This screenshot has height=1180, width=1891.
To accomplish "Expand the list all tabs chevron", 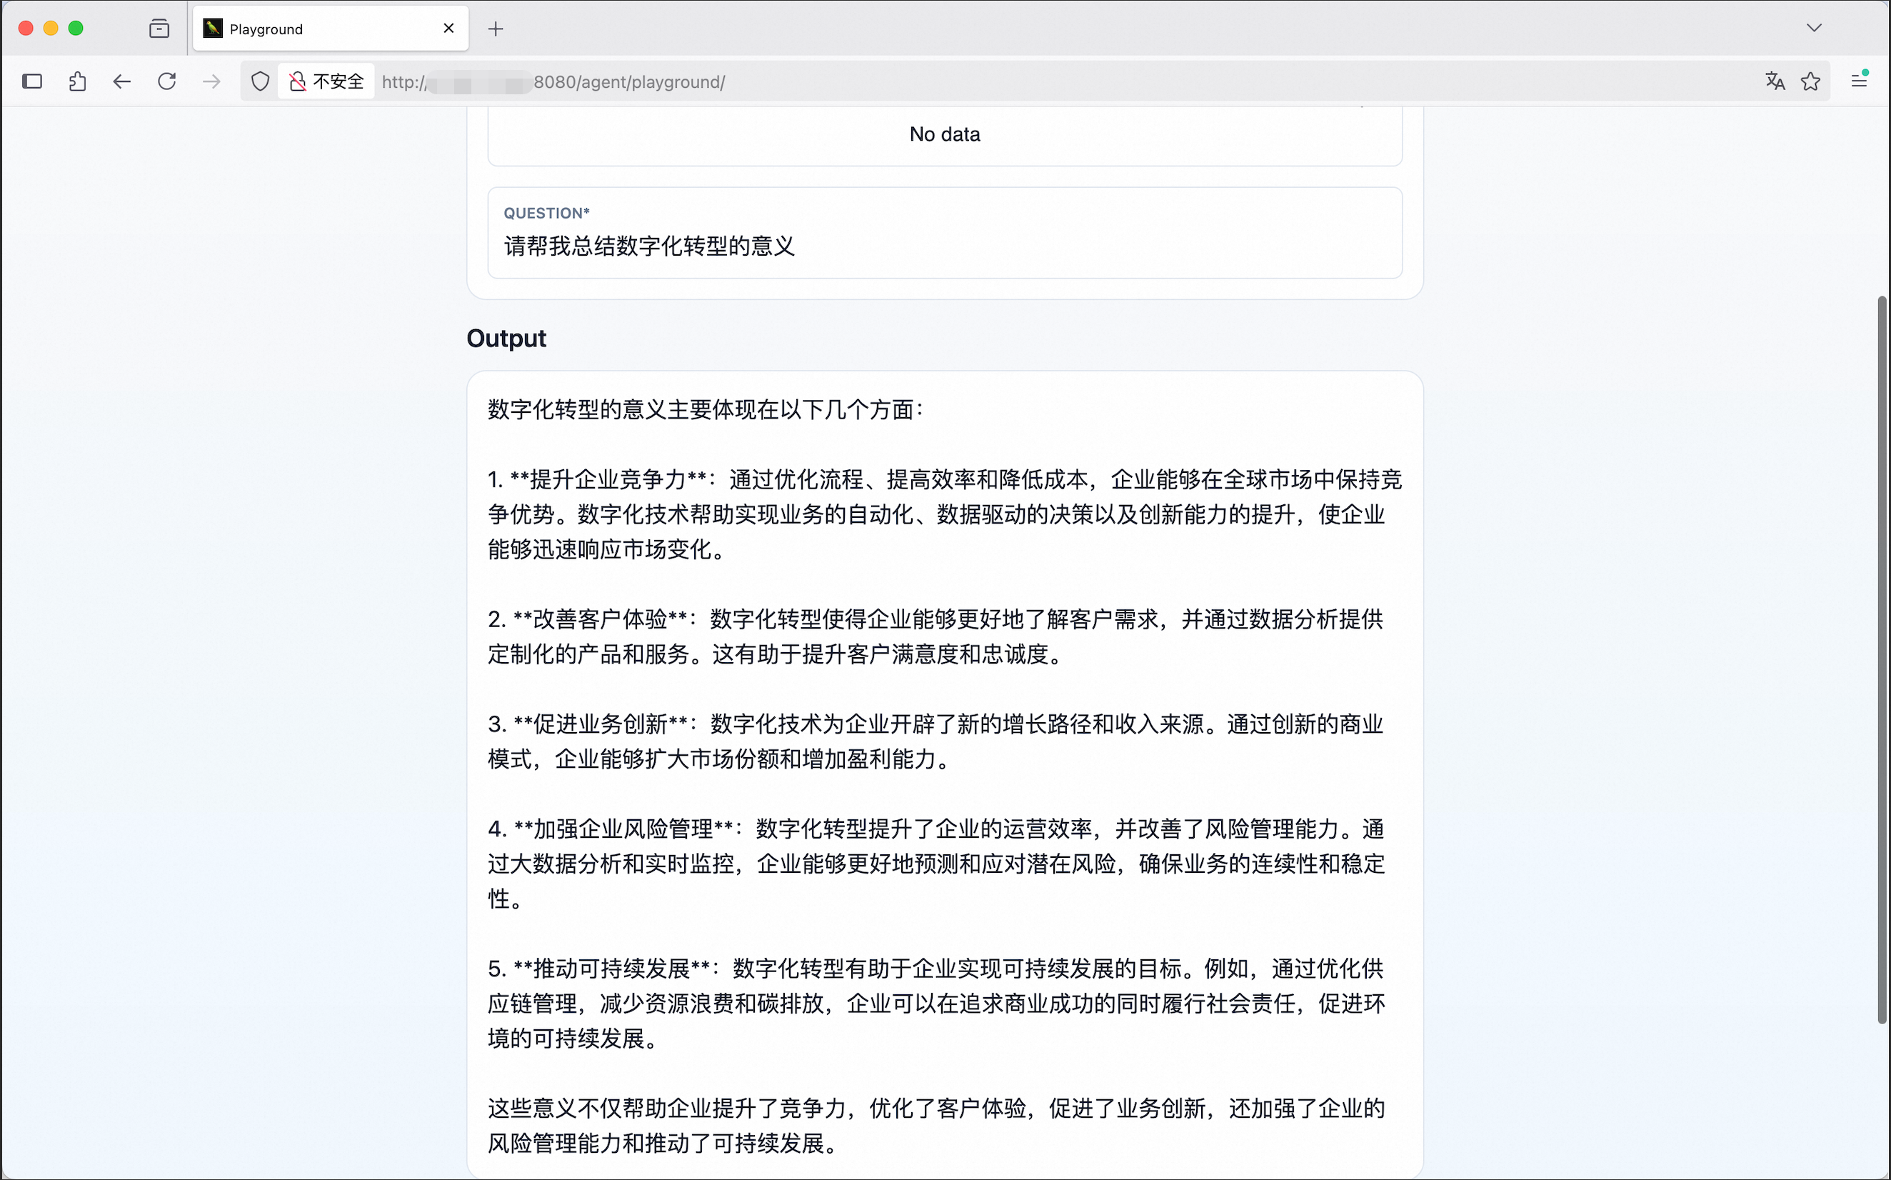I will pyautogui.click(x=1814, y=28).
